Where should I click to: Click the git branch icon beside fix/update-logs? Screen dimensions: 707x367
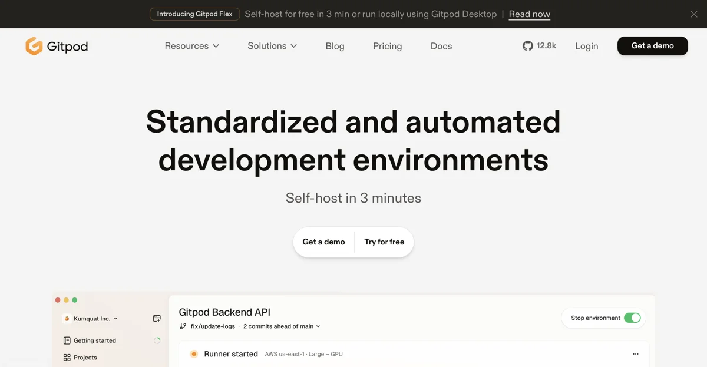pos(183,326)
